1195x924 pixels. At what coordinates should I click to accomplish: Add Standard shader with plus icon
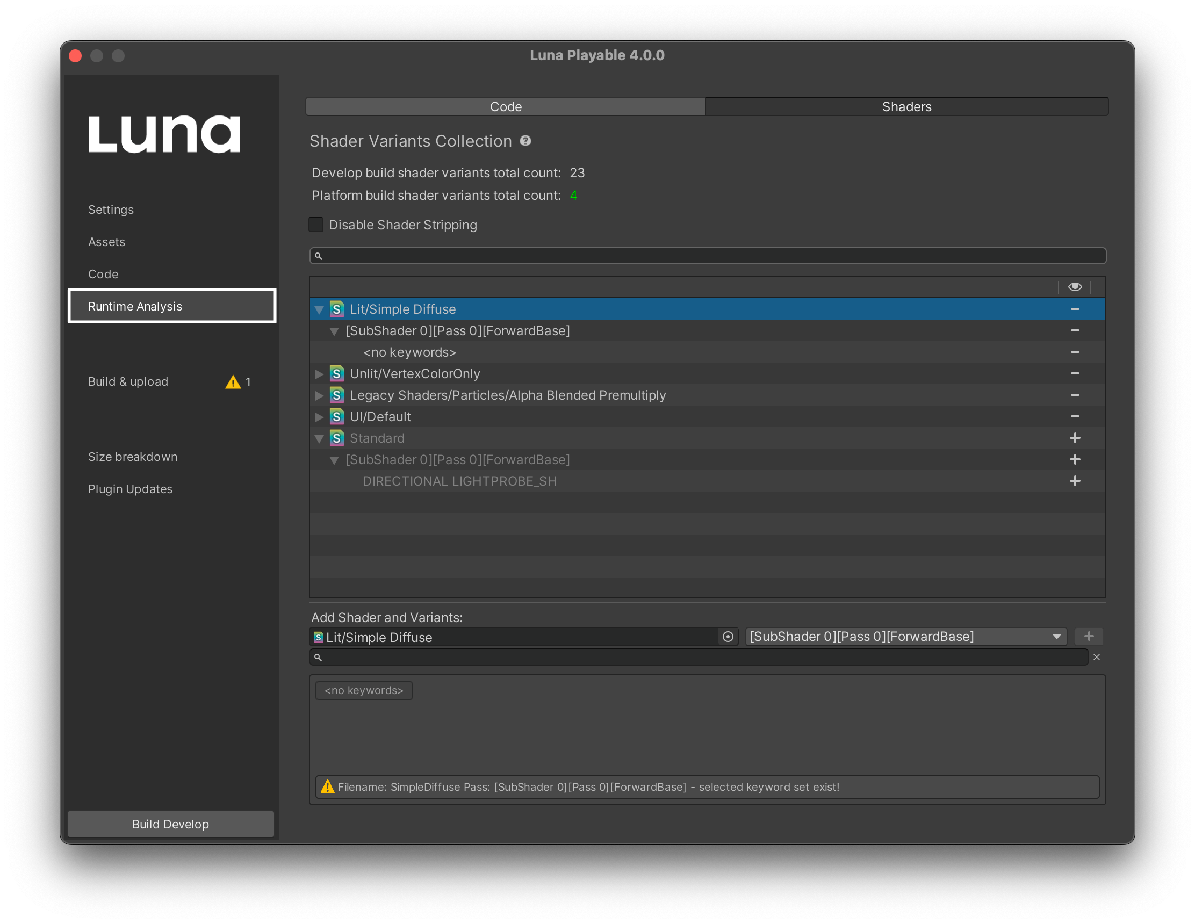(1075, 438)
